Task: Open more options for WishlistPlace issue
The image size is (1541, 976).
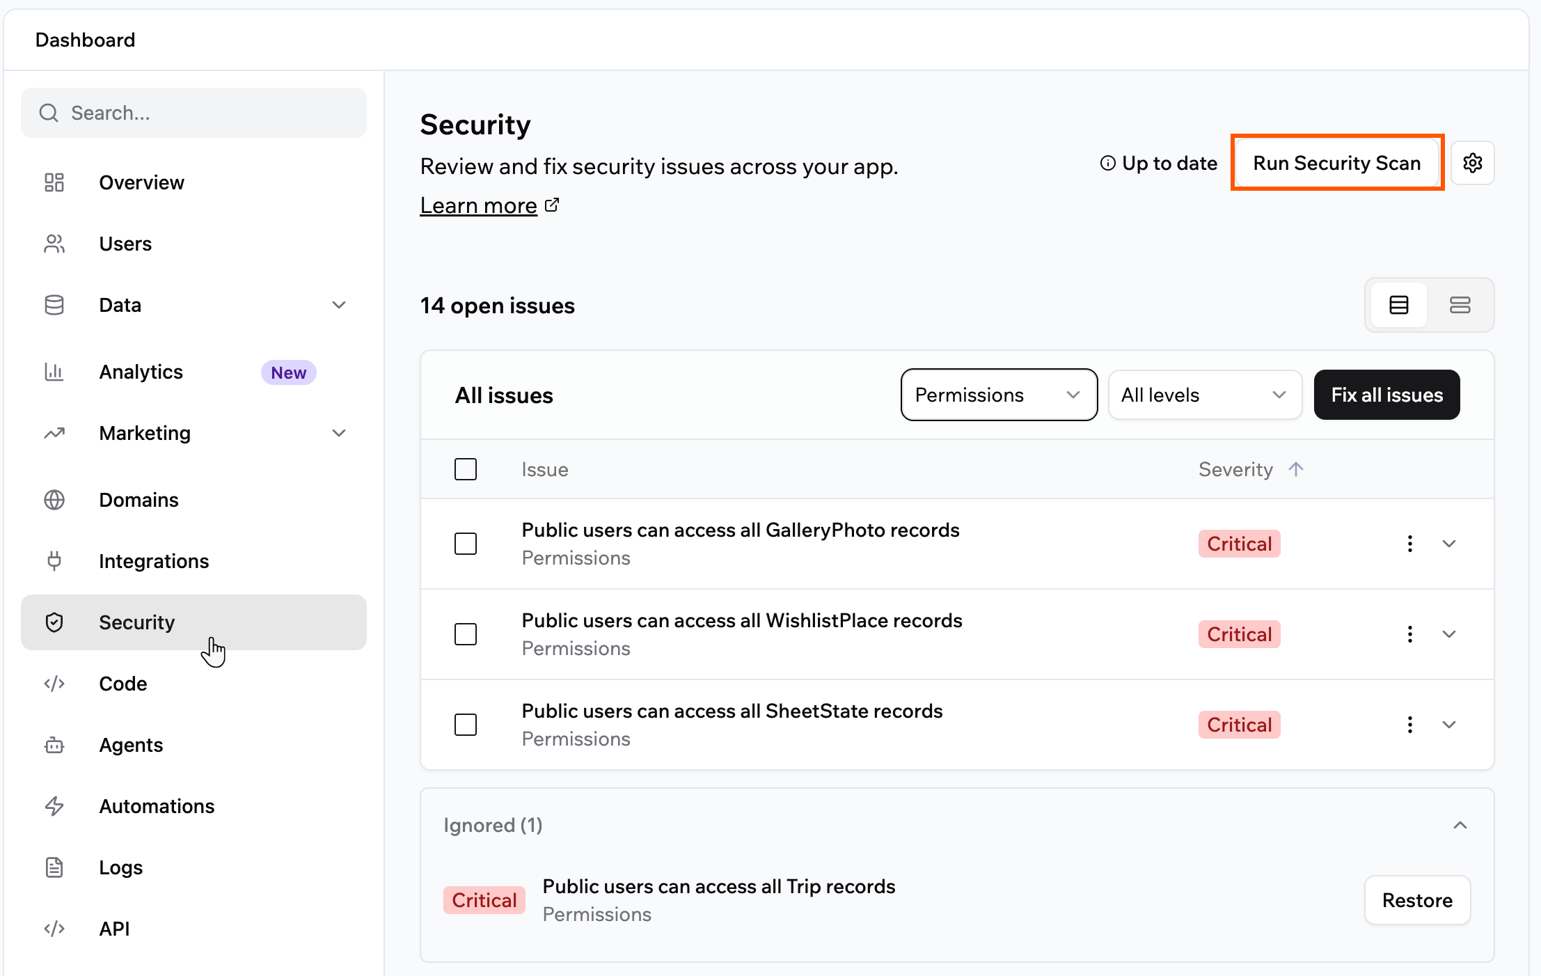Action: [1410, 634]
